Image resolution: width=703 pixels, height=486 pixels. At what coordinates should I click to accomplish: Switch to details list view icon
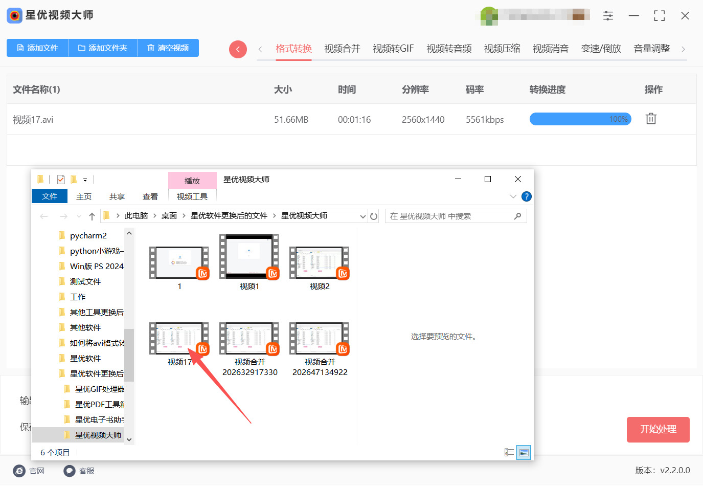509,452
